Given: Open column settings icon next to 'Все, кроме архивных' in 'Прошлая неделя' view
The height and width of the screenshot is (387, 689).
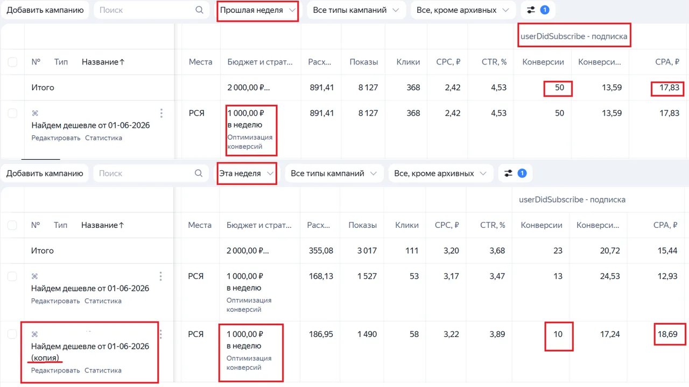Looking at the screenshot, I should (x=531, y=10).
